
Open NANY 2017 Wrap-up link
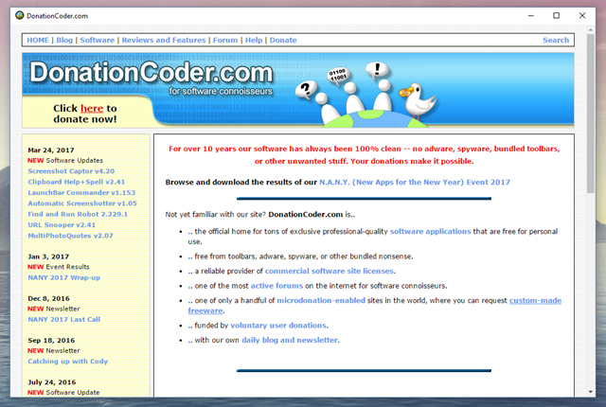(x=63, y=277)
